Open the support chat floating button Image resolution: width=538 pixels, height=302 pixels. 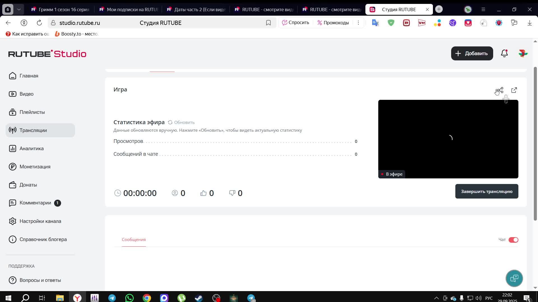pyautogui.click(x=514, y=278)
